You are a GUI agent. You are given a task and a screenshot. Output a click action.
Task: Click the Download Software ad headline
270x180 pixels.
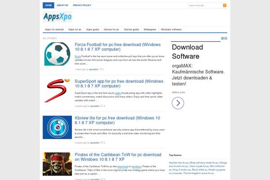click(187, 52)
